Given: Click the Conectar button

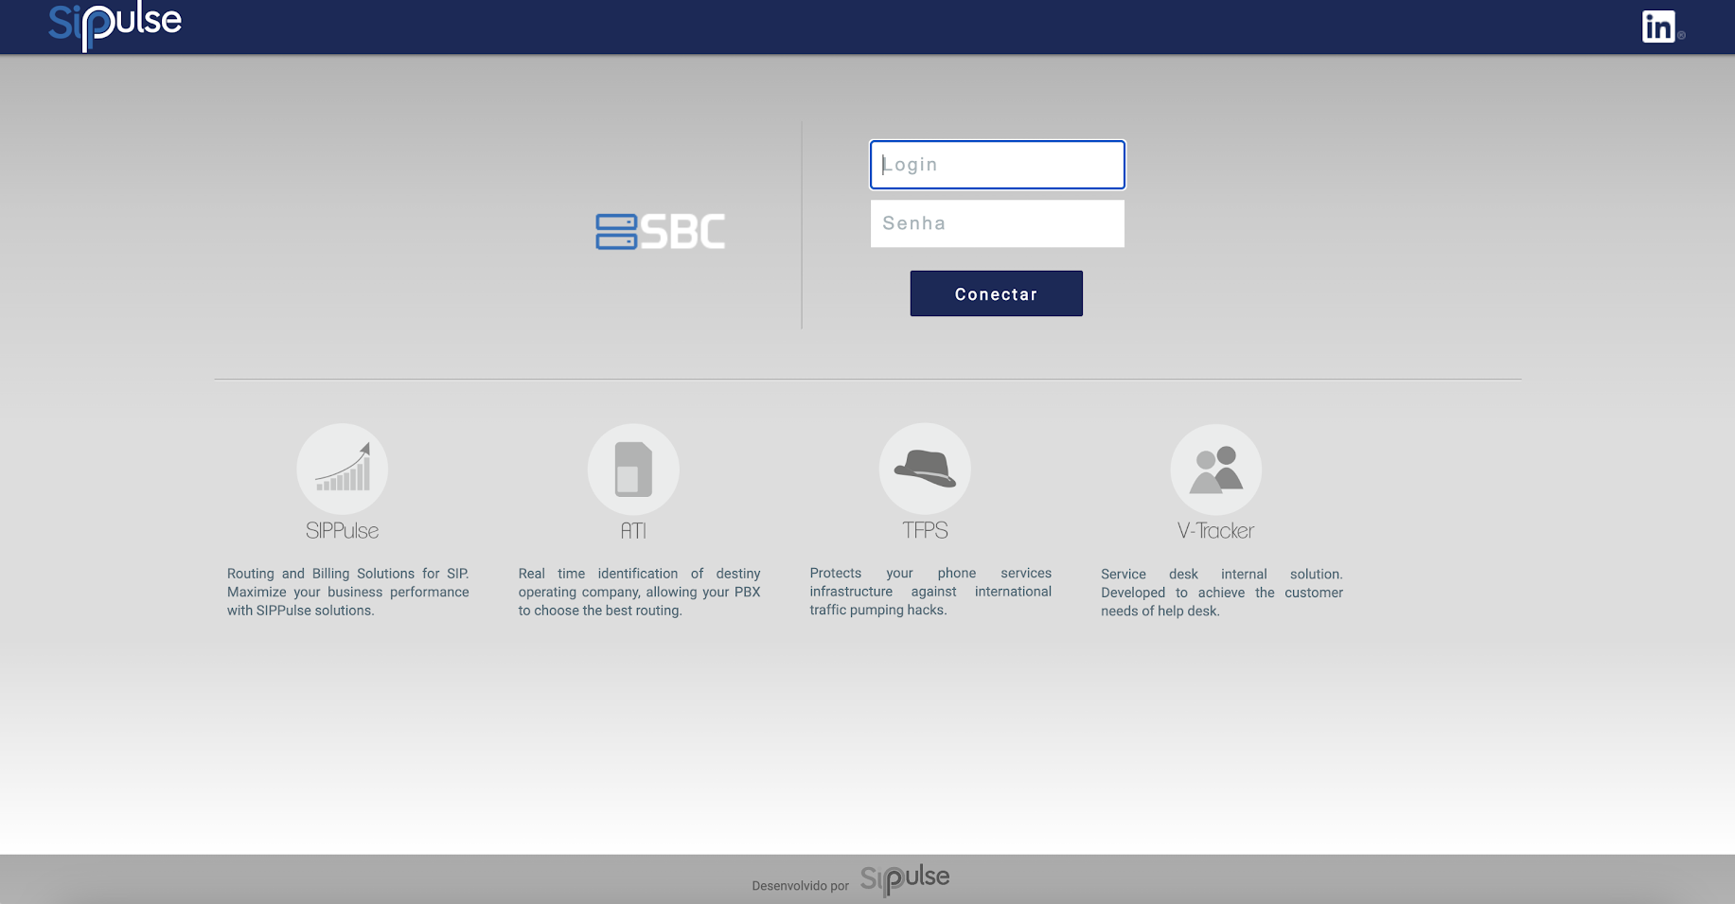Looking at the screenshot, I should click(997, 293).
